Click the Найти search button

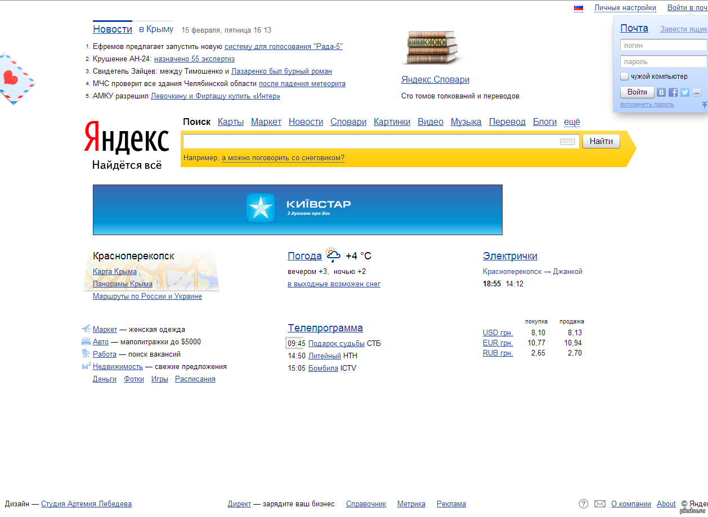click(601, 141)
